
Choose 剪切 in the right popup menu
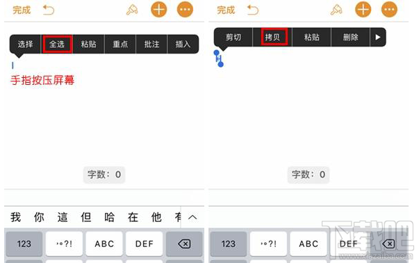[x=233, y=37]
